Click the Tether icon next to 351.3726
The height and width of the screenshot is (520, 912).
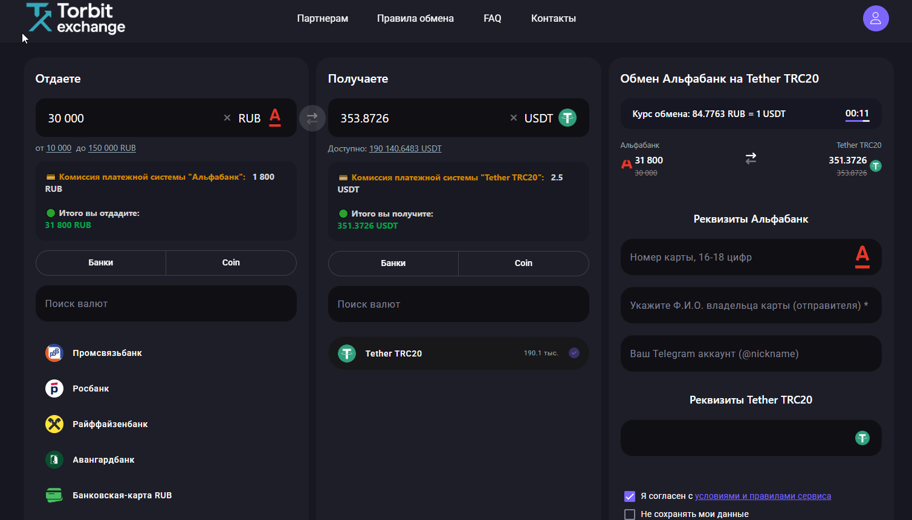point(876,166)
